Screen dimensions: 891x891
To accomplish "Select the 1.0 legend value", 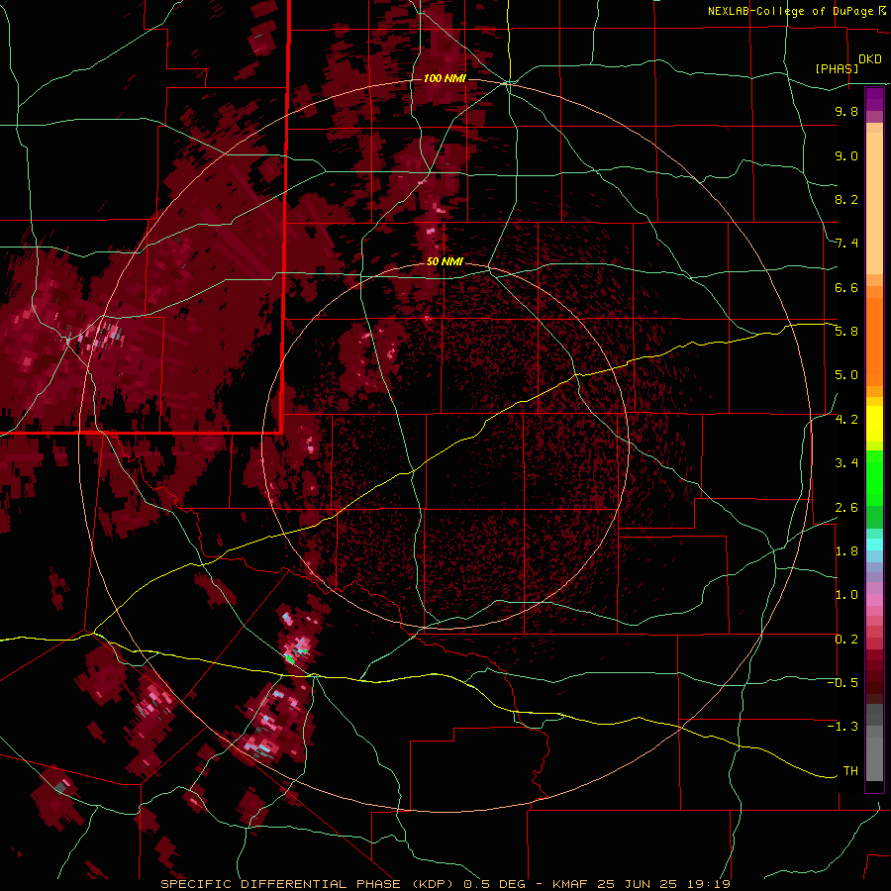I will click(x=846, y=595).
